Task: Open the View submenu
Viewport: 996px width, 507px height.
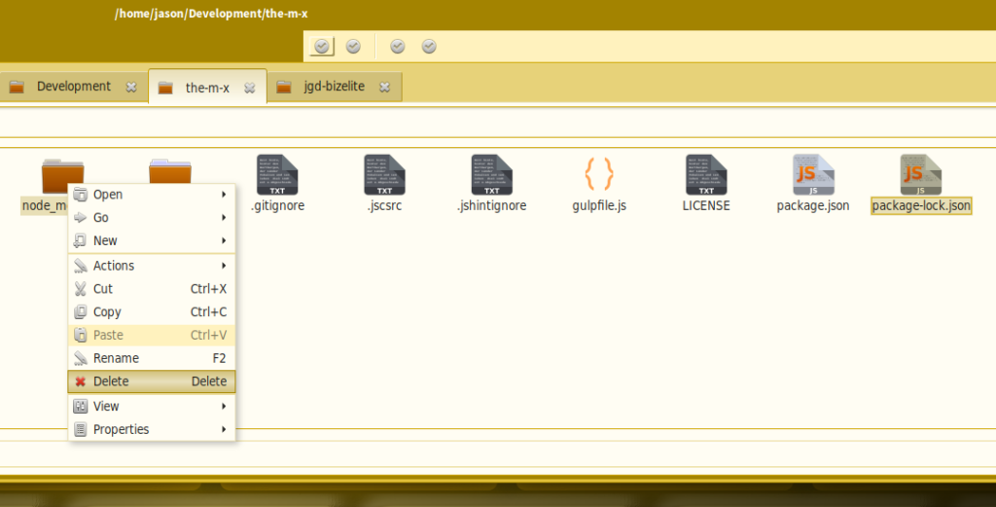Action: tap(152, 406)
